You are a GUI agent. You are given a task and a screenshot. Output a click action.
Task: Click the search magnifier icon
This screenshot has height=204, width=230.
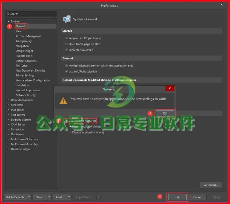(8, 14)
